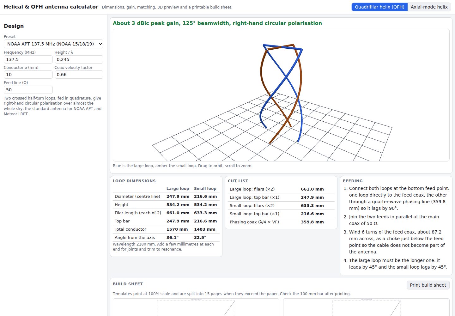Click the left build sheet template thumbnail
455x316 pixels.
[196, 307]
